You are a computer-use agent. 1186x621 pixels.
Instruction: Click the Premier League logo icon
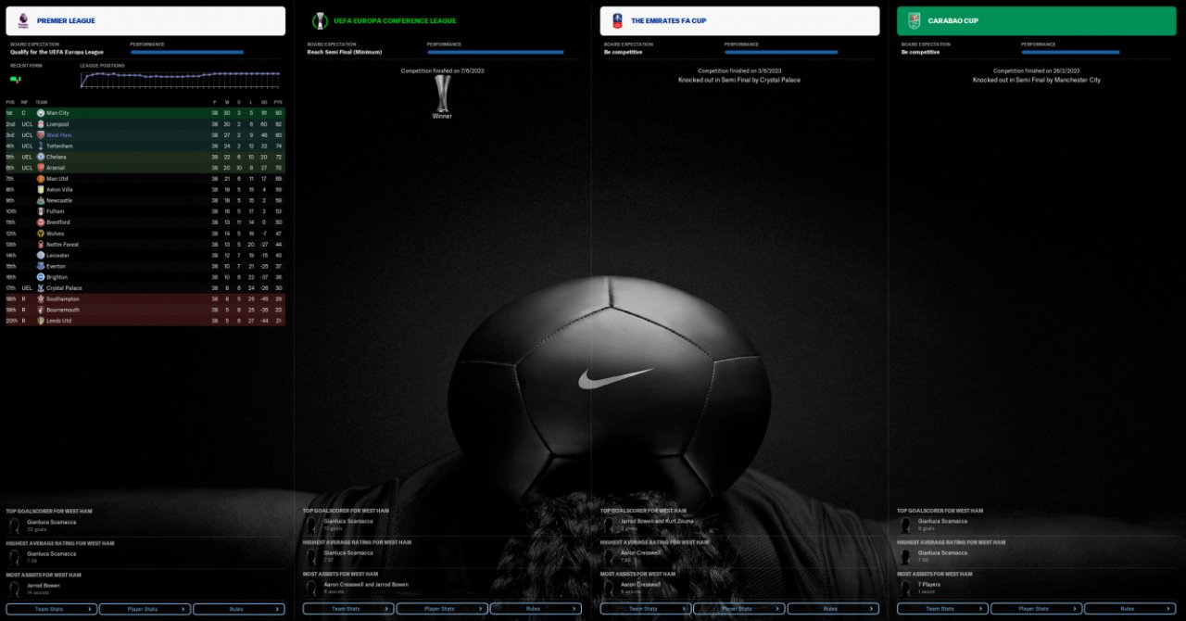23,20
